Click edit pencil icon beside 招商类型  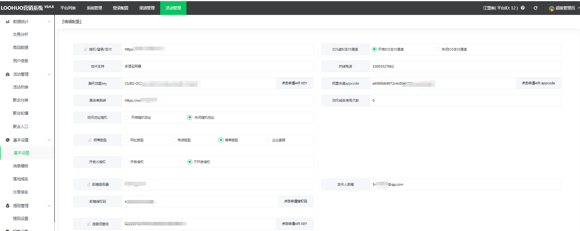pyautogui.click(x=90, y=140)
